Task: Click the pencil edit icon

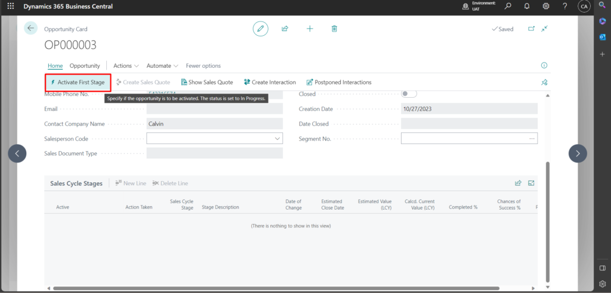Action: click(260, 29)
